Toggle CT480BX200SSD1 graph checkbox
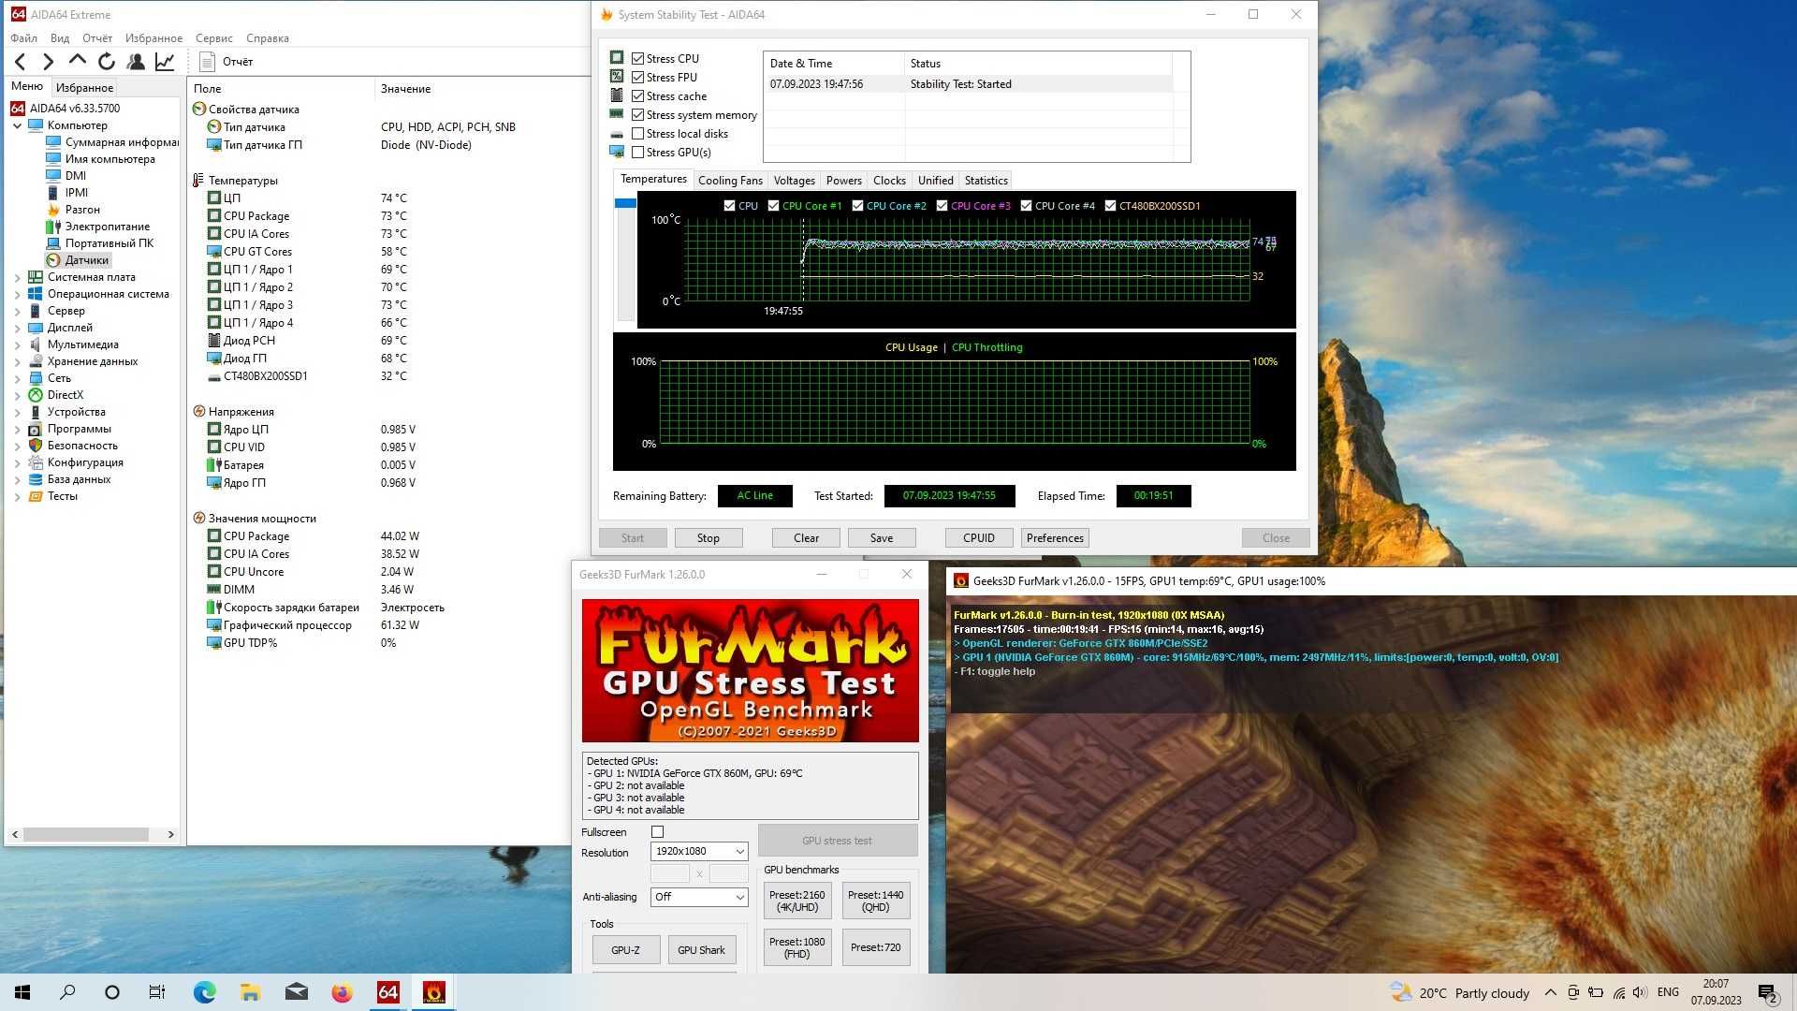The height and width of the screenshot is (1011, 1797). tap(1110, 206)
